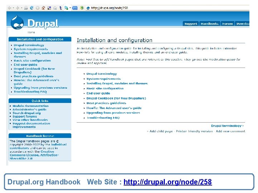Open Module documentation quick link
The image size is (258, 193).
coord(30,106)
